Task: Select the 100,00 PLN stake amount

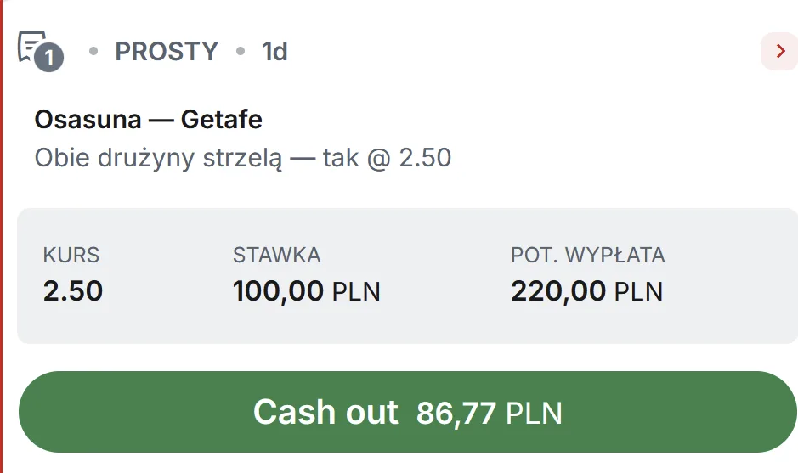Action: click(306, 292)
